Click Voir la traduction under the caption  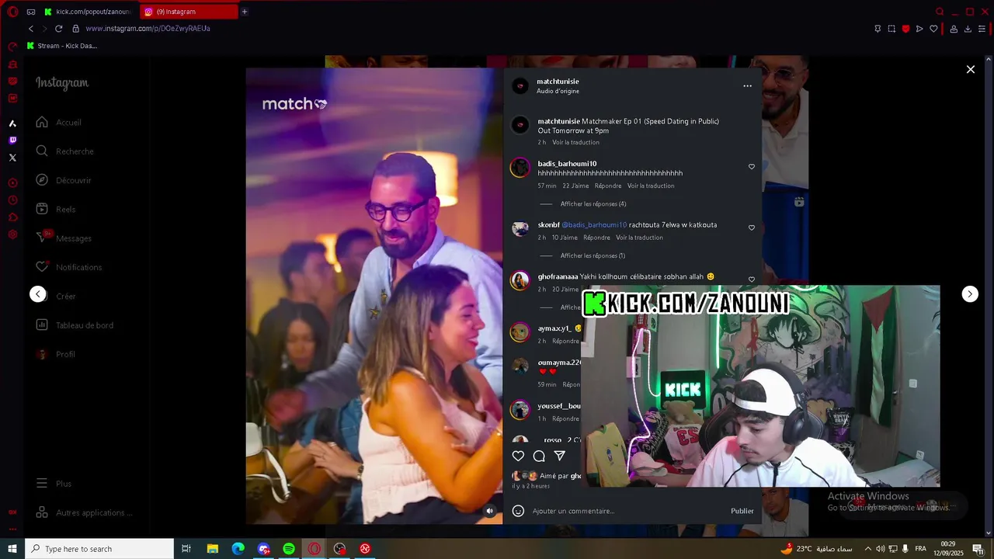[575, 143]
